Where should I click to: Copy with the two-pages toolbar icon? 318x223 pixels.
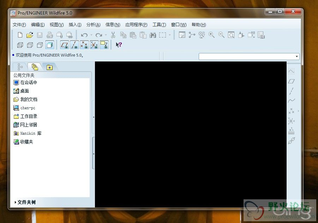[x=123, y=35]
